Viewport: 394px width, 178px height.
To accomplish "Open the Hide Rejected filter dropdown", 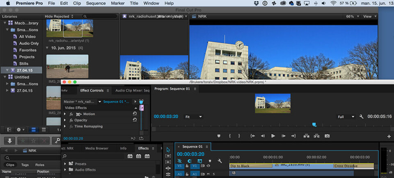I will point(59,16).
